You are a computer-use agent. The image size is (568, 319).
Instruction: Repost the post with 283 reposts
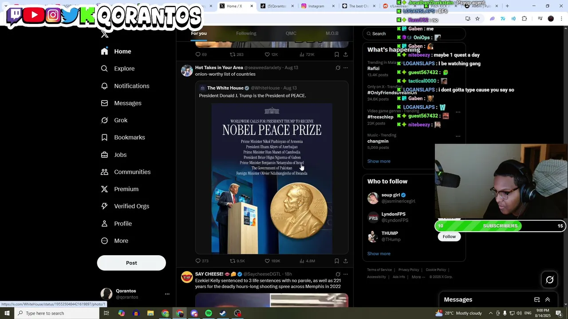(x=236, y=54)
